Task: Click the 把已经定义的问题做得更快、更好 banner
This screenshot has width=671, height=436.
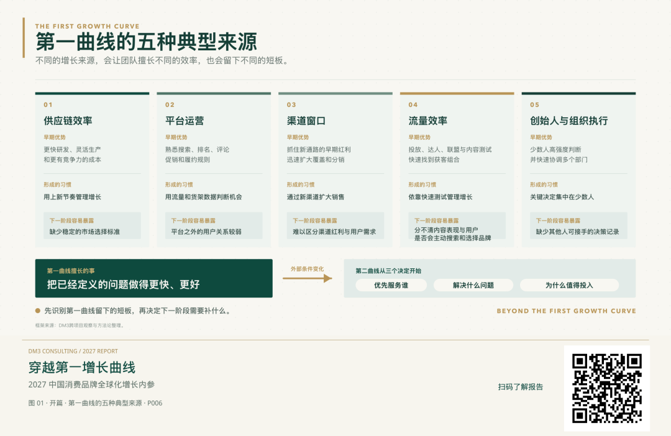Action: [153, 278]
